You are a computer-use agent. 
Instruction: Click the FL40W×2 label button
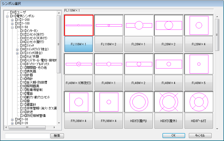pos(138,83)
